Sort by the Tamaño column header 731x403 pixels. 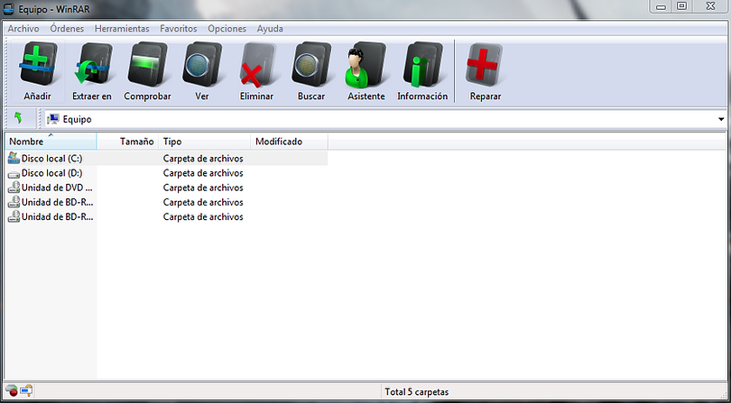point(127,142)
